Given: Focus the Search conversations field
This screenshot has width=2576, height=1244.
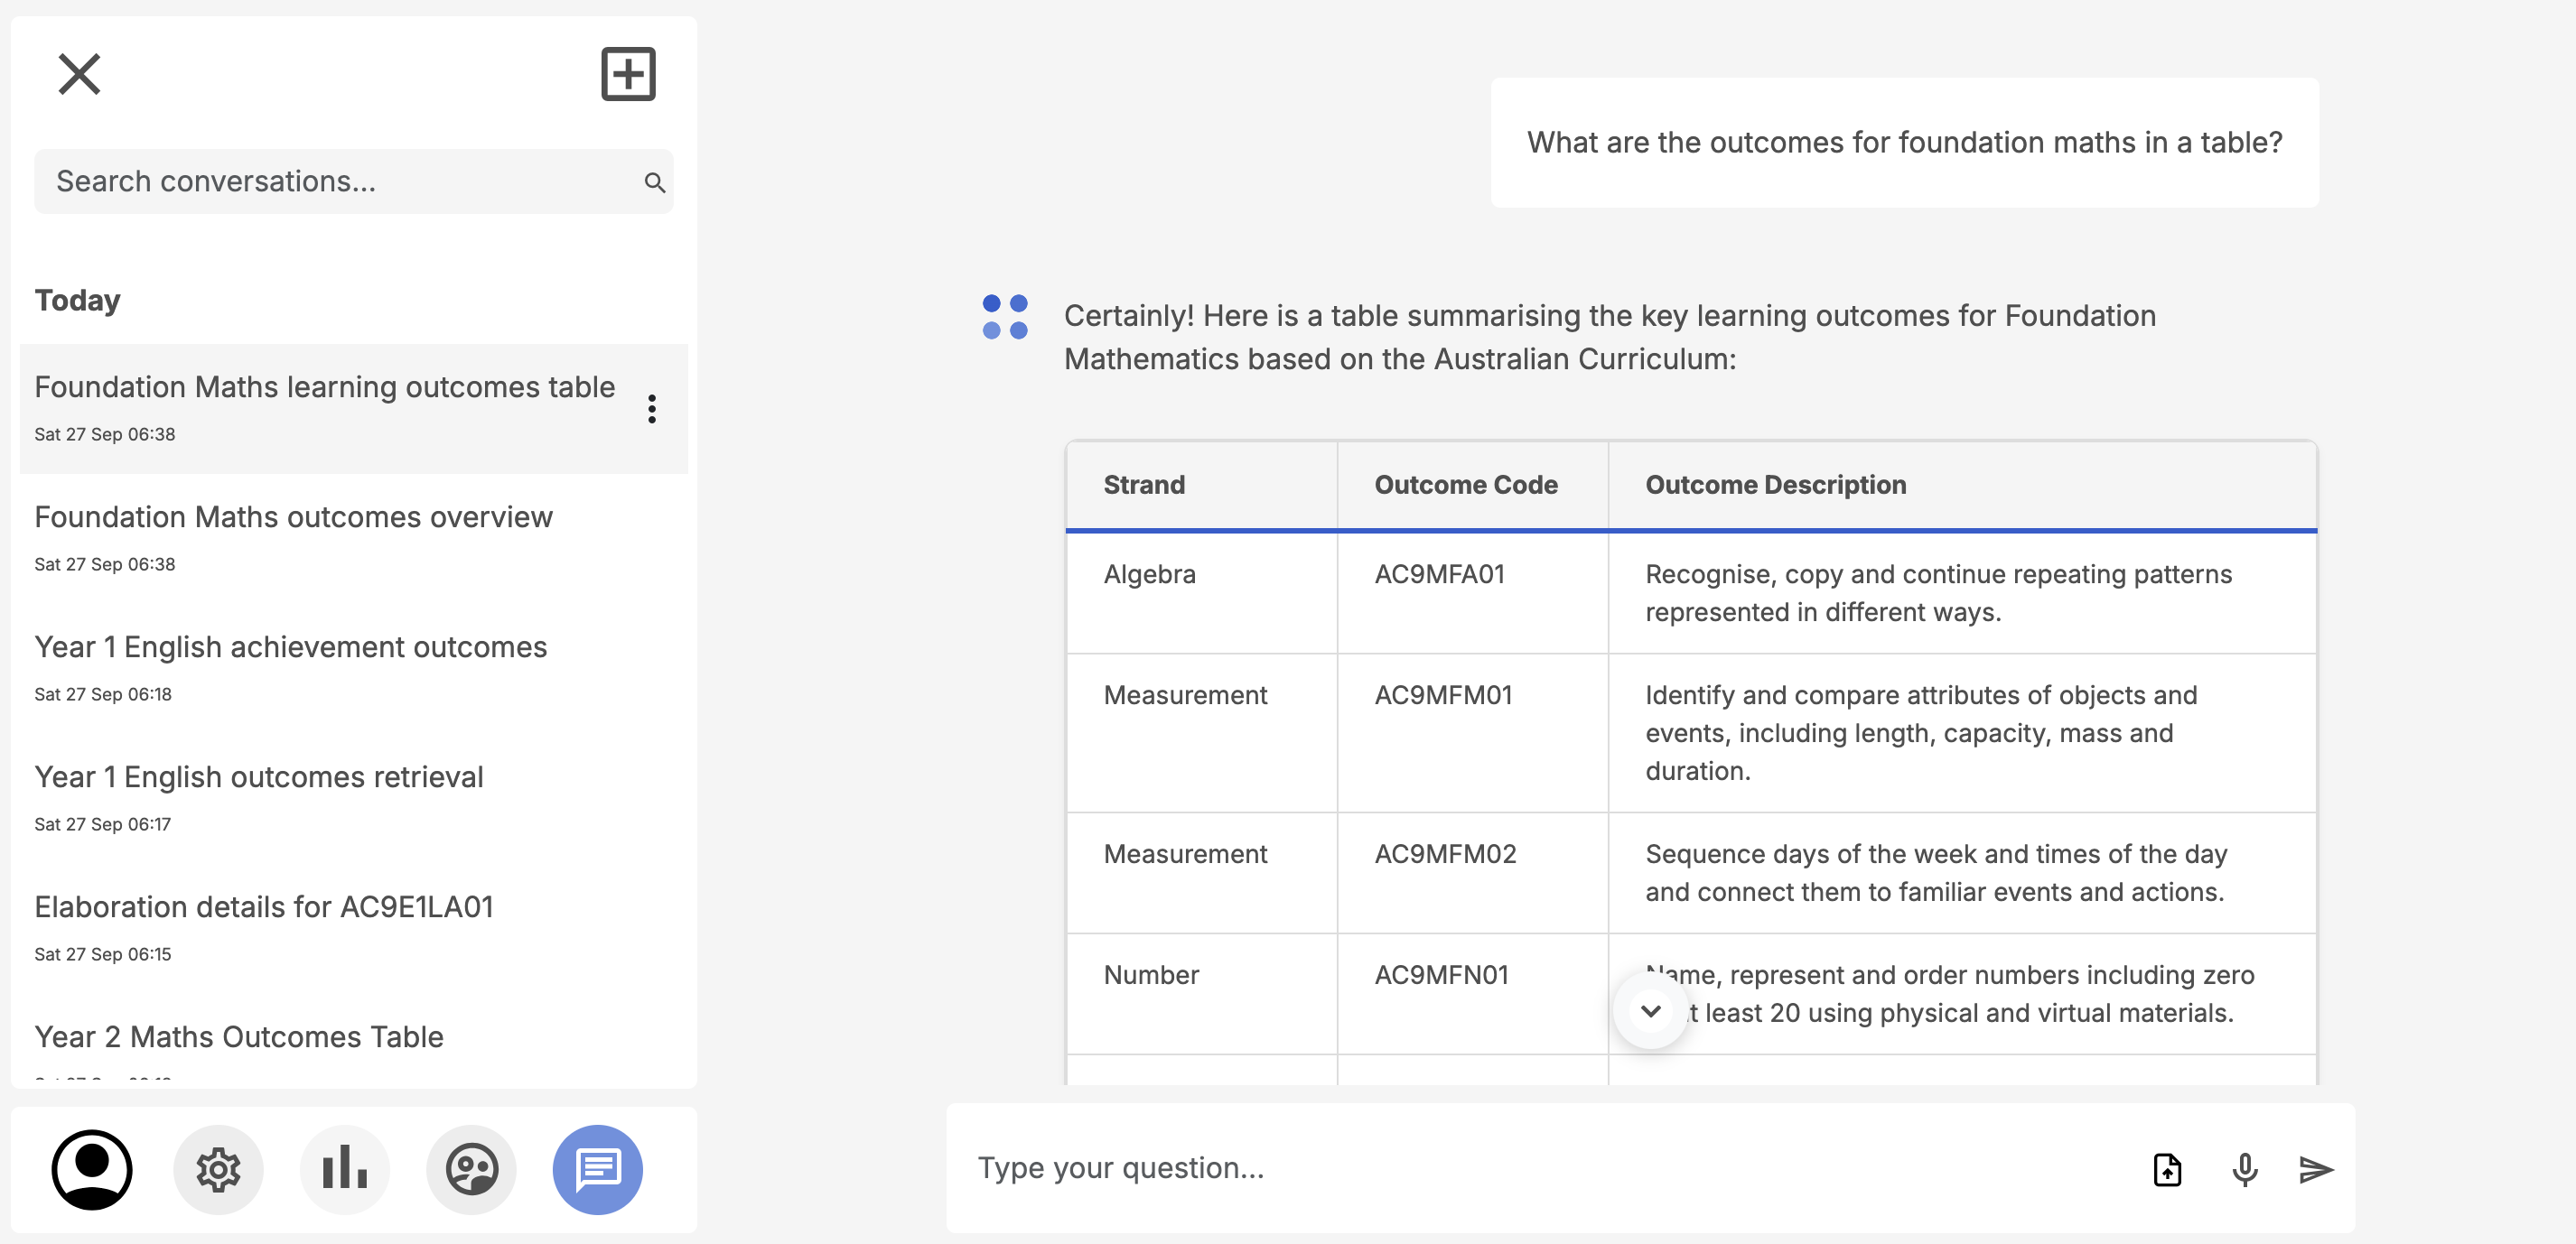Looking at the screenshot, I should (330, 181).
